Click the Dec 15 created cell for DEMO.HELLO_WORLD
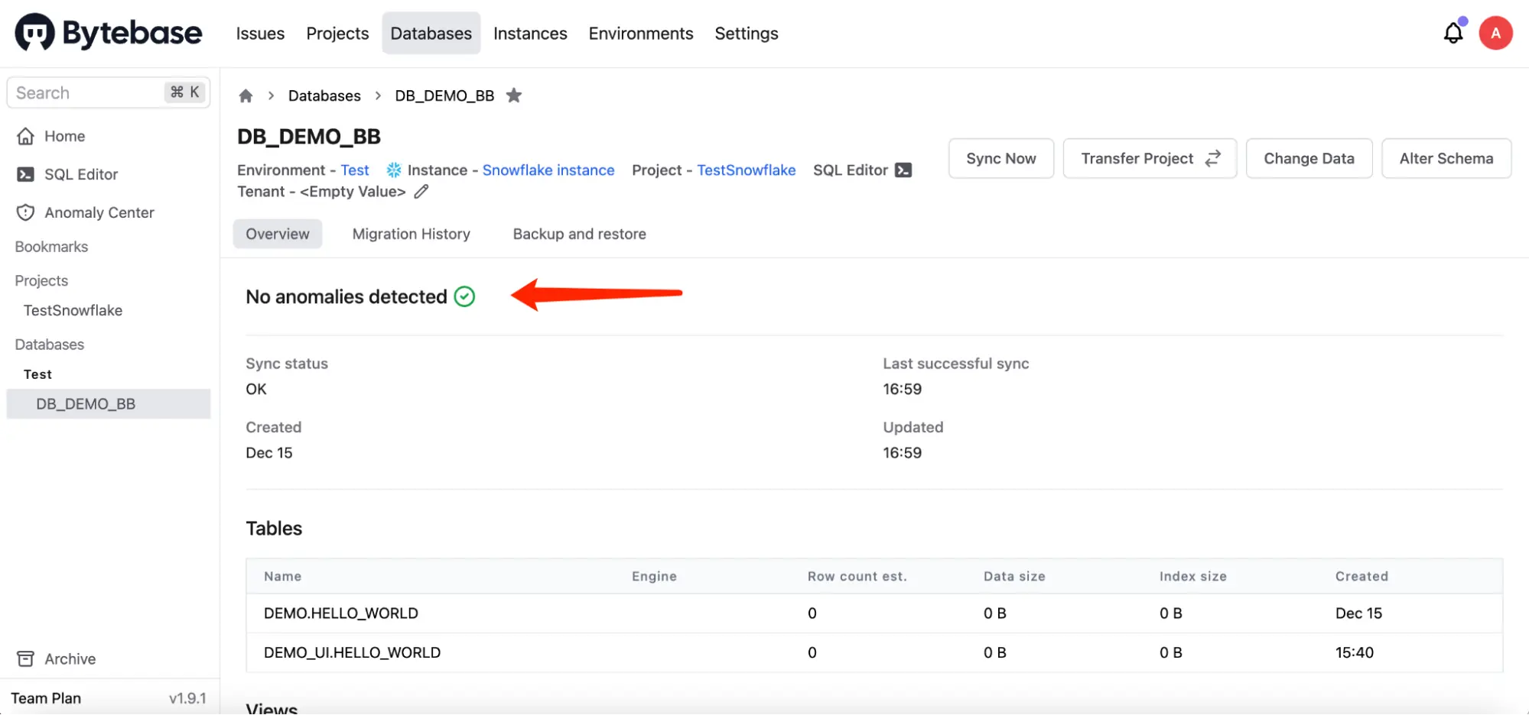Image resolution: width=1529 pixels, height=715 pixels. click(1358, 613)
